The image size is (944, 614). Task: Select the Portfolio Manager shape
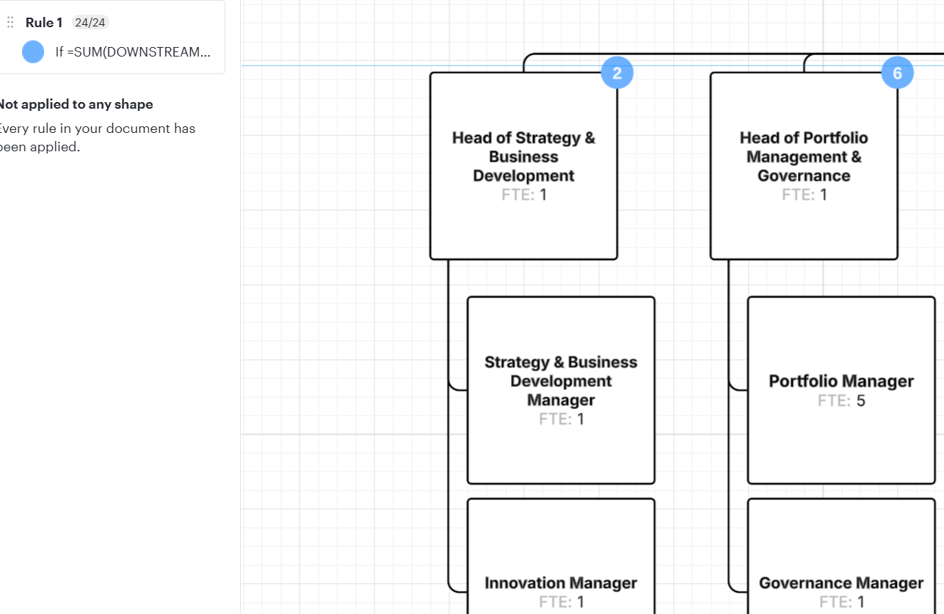coord(841,391)
